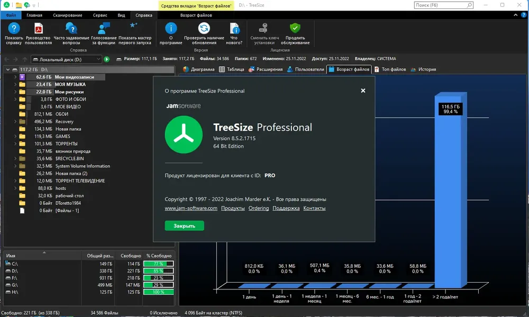
Task: Click the Закрыть button in dialog
Action: tap(184, 226)
